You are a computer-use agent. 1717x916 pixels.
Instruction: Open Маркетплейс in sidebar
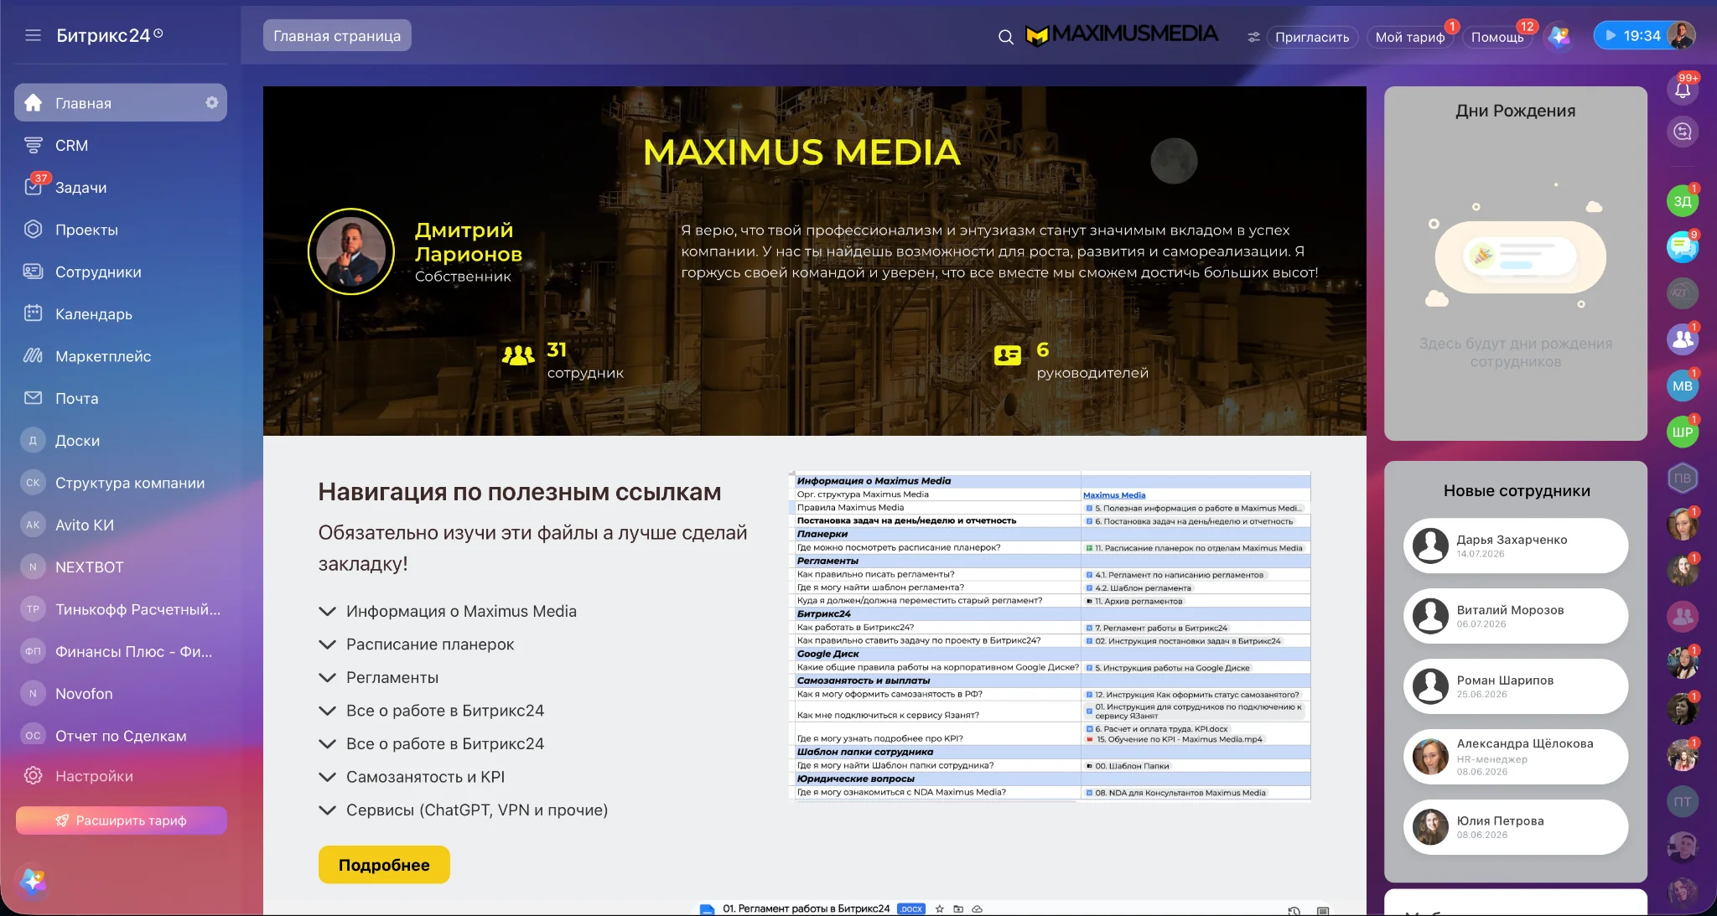[x=121, y=356]
